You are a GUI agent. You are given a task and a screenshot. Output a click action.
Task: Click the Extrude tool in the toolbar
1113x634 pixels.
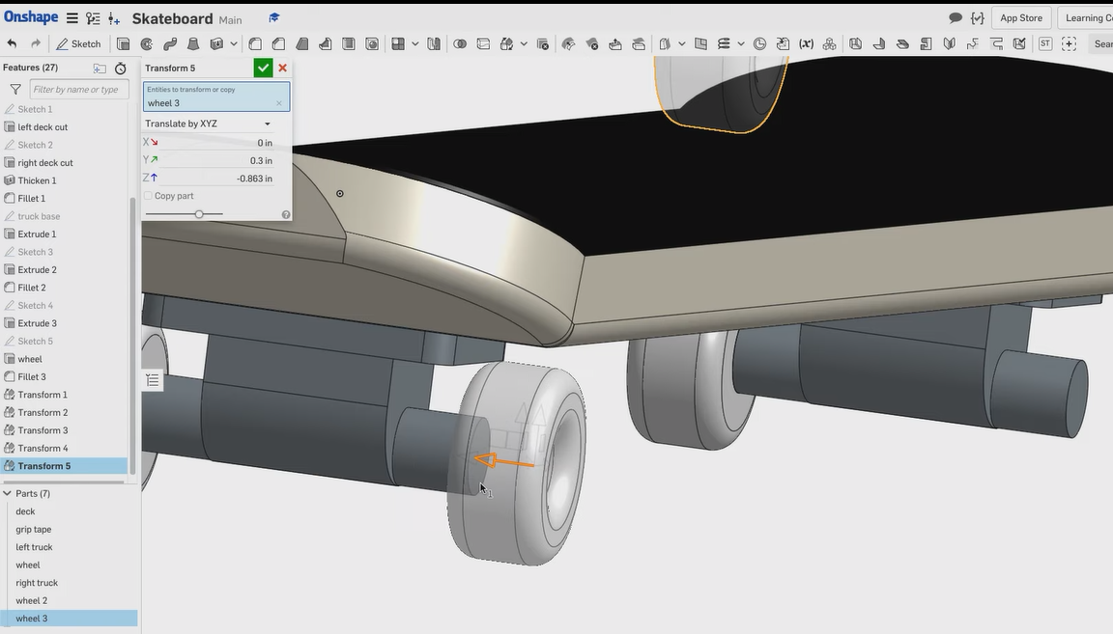(124, 43)
